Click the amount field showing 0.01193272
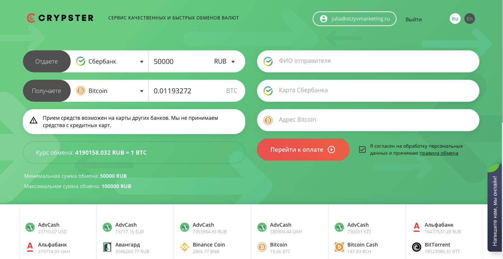This screenshot has height=259, width=503. pos(186,91)
